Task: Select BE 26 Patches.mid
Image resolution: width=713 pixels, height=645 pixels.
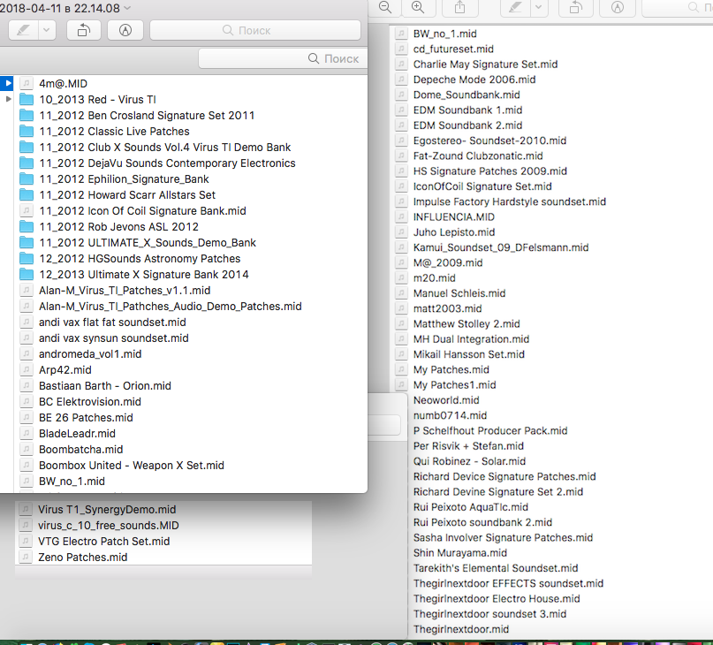Action: coord(86,418)
